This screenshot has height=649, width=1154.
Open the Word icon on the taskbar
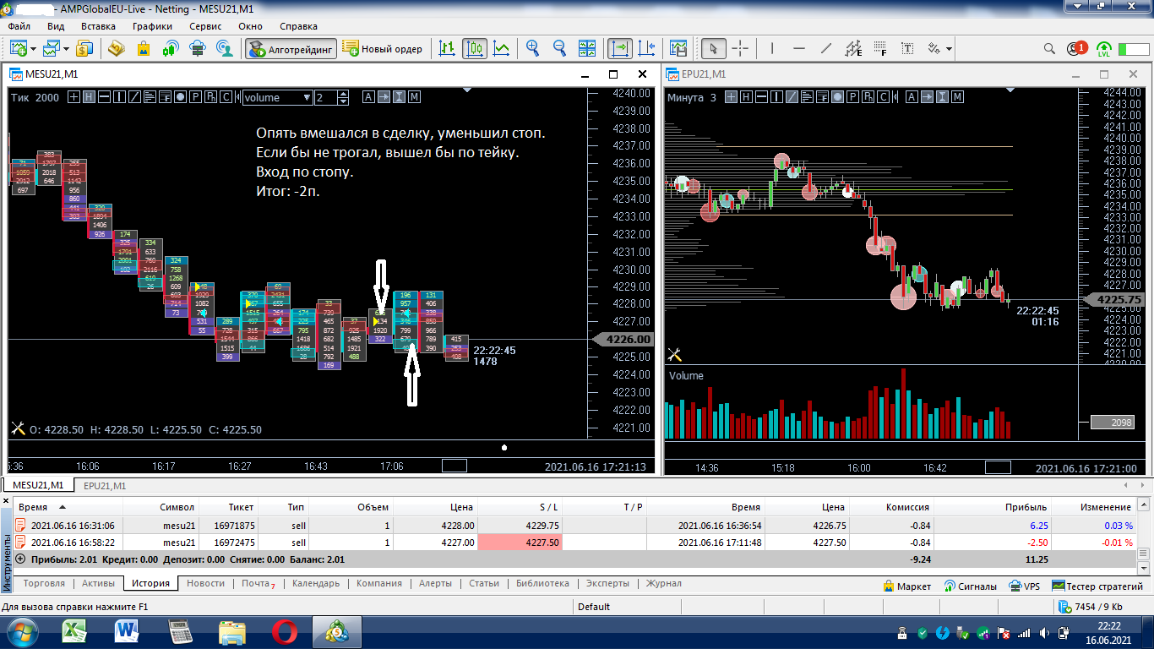click(x=128, y=631)
